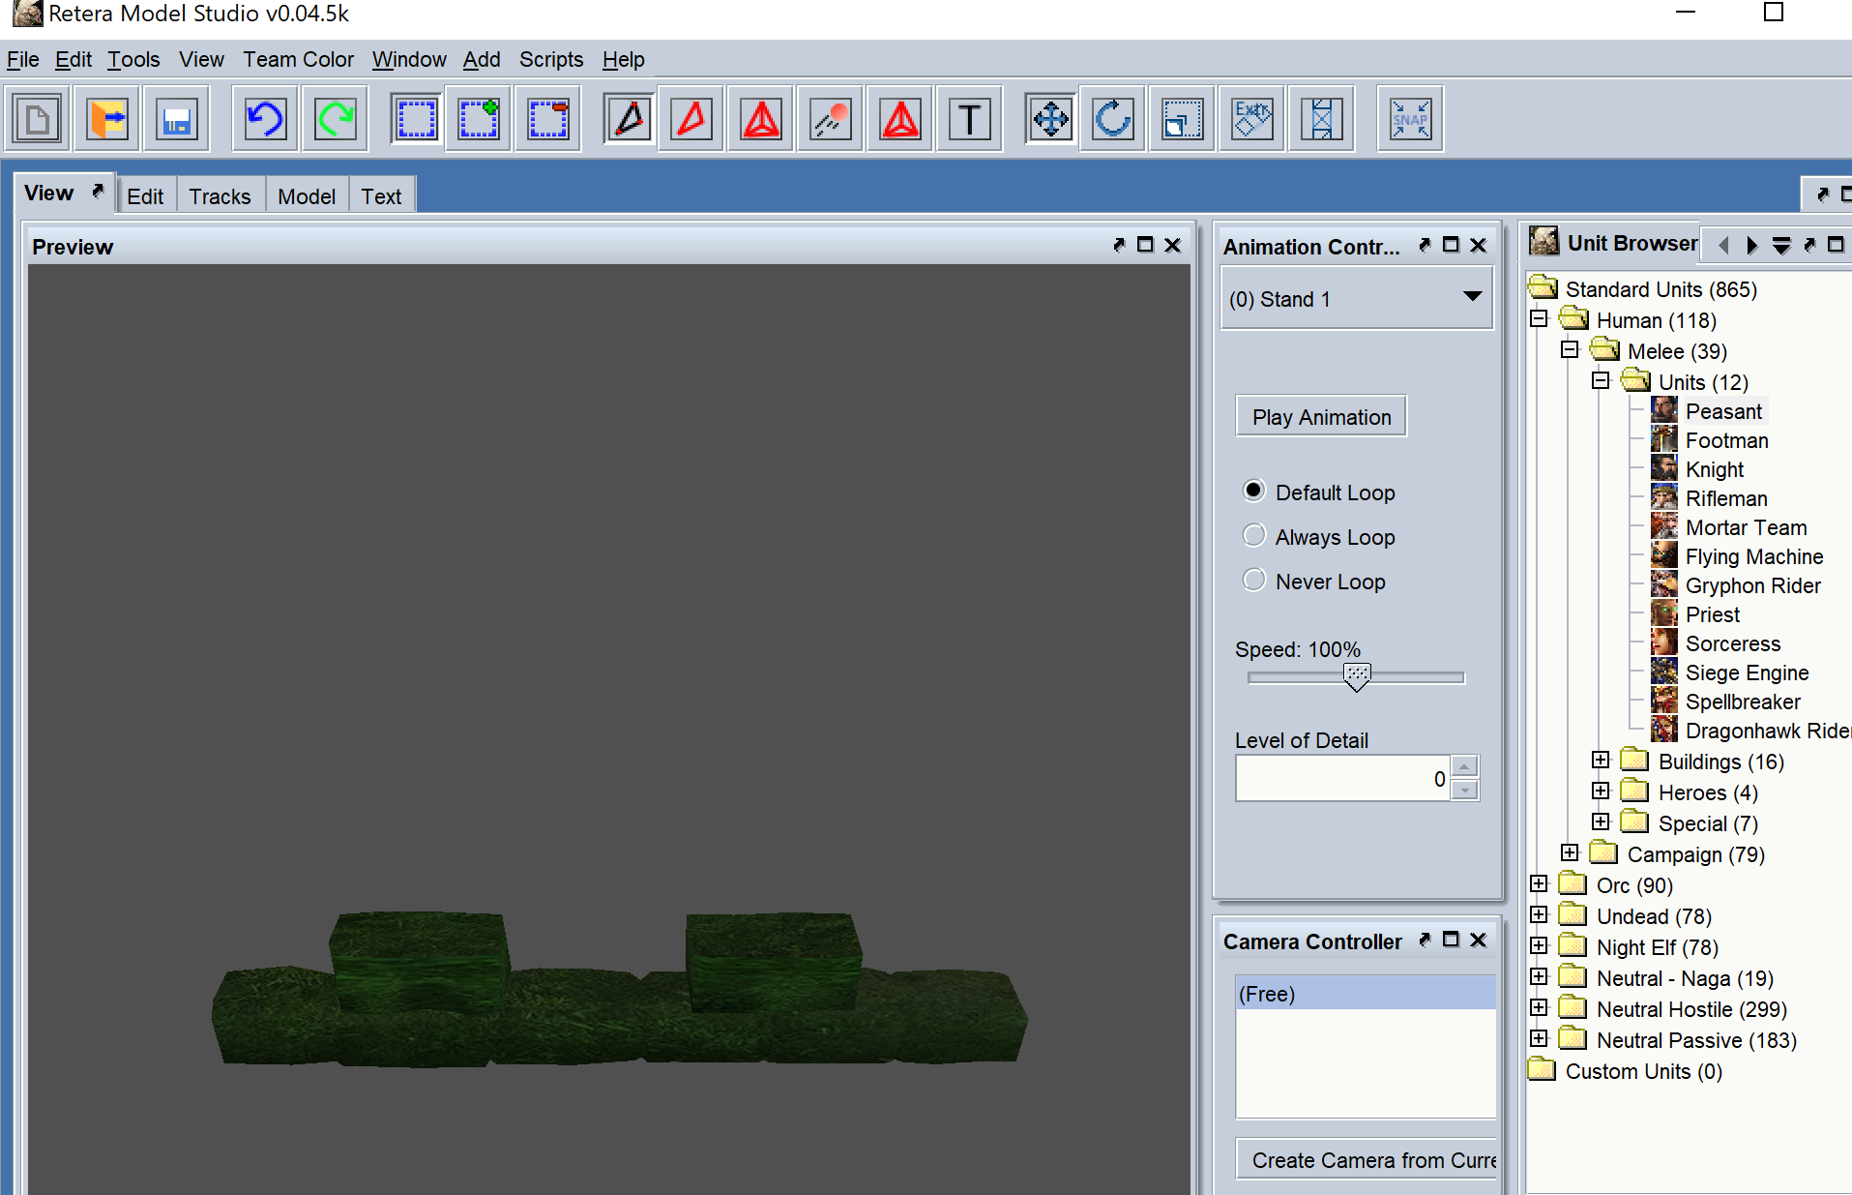
Task: Choose the add-to-selection marquee icon
Action: pos(479,120)
